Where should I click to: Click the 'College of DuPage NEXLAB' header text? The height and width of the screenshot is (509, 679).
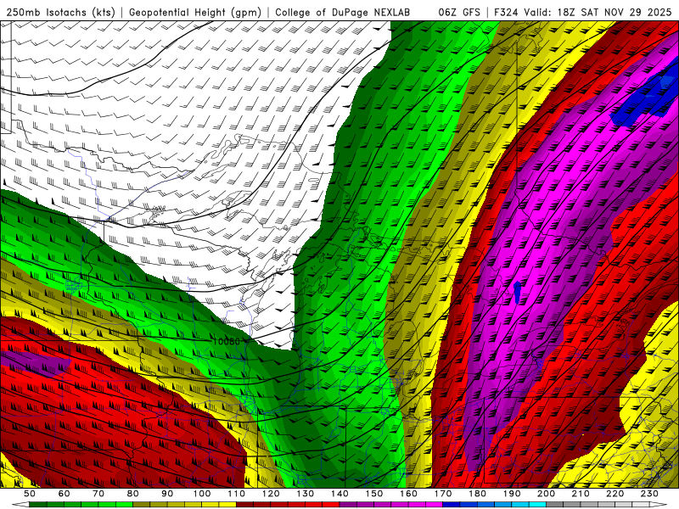point(343,12)
